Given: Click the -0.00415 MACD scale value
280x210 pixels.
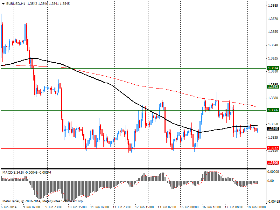Looking at the screenshot, I should (x=273, y=202).
